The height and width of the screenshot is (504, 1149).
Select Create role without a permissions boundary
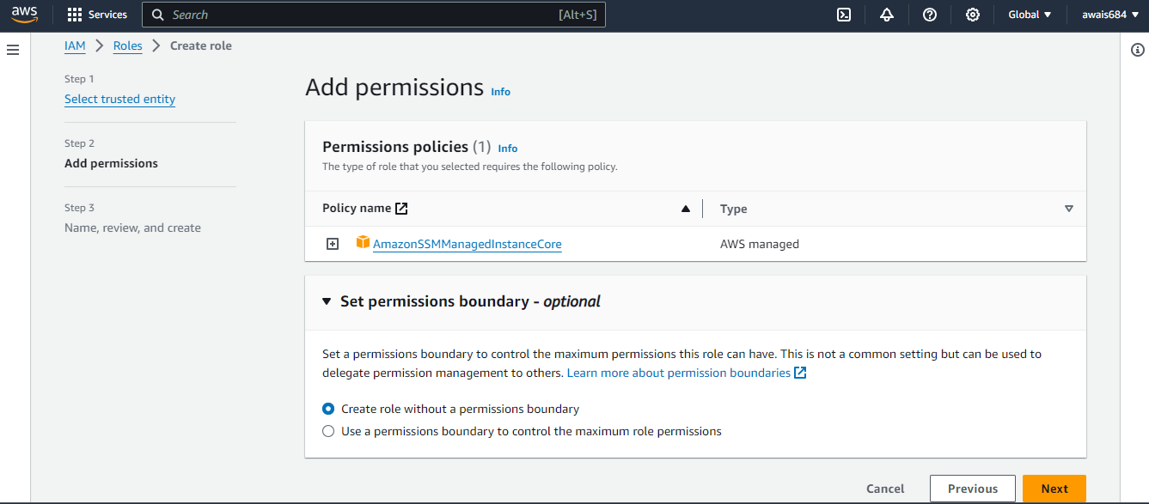tap(328, 410)
